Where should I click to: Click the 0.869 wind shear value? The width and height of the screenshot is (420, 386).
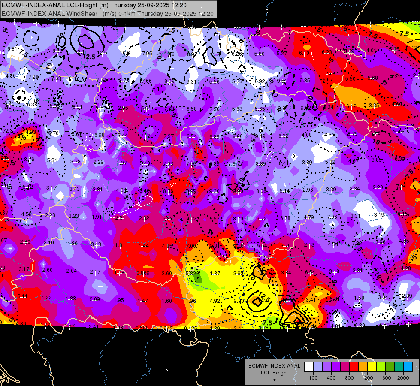[x=143, y=273]
